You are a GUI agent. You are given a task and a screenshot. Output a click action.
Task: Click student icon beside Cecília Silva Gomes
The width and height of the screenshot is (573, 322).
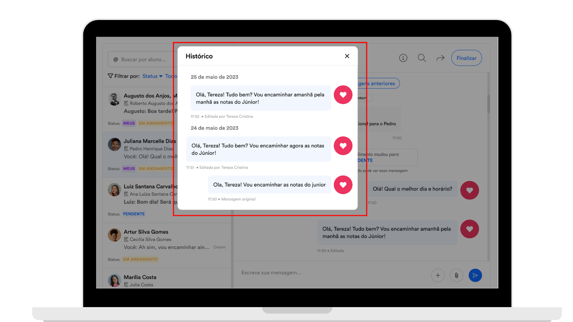pyautogui.click(x=126, y=239)
